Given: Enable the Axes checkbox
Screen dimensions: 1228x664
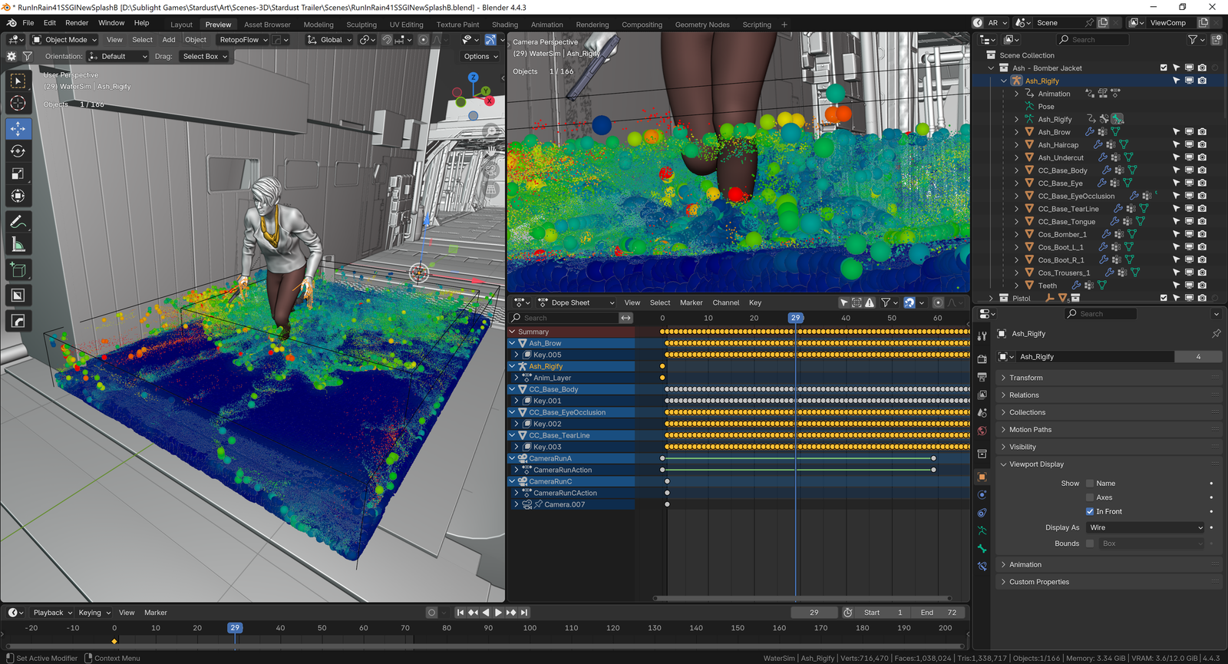Looking at the screenshot, I should (1089, 497).
